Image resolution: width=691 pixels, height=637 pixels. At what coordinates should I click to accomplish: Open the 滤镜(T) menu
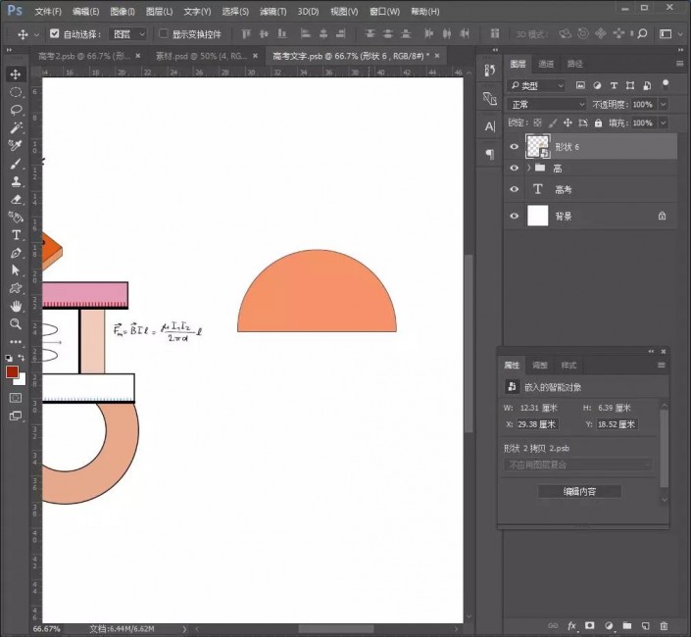[x=272, y=12]
